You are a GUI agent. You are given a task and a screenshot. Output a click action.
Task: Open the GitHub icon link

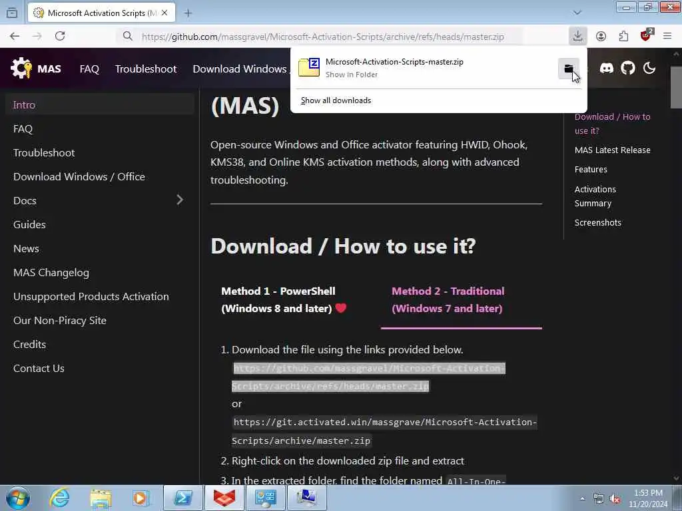[x=627, y=69]
